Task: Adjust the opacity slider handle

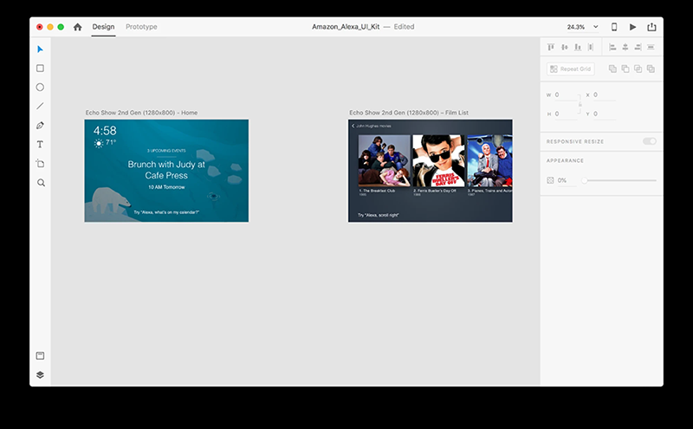Action: pyautogui.click(x=584, y=180)
